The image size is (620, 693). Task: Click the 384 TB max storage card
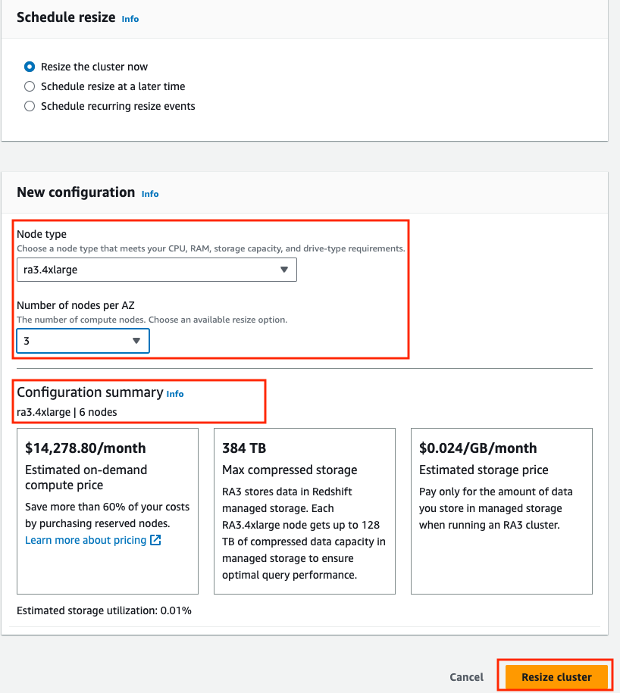click(305, 511)
